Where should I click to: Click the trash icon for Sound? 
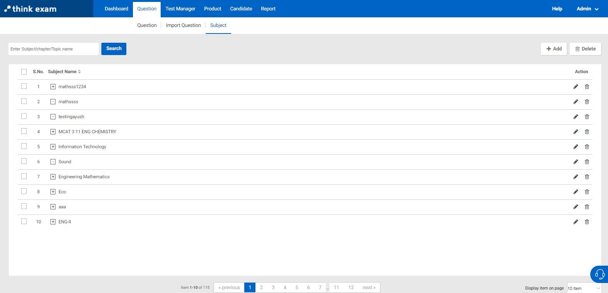coord(587,162)
